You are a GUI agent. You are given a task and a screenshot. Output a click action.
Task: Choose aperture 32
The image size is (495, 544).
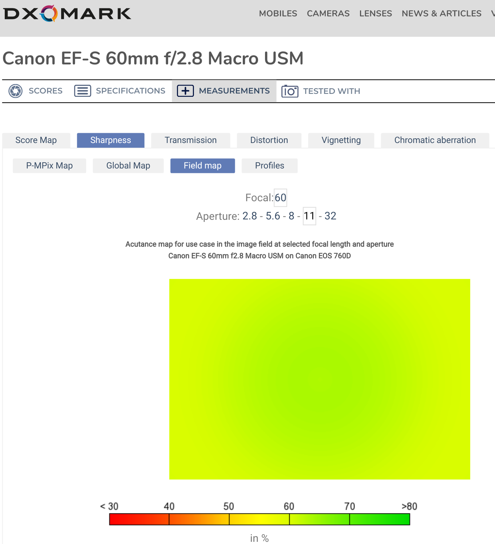(x=330, y=216)
